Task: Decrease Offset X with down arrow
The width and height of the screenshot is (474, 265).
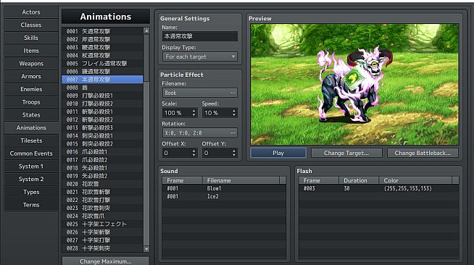Action: 194,155
